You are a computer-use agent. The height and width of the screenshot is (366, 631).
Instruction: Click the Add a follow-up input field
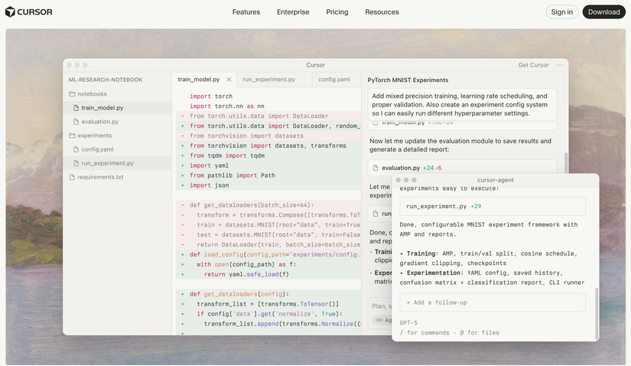[x=493, y=302]
